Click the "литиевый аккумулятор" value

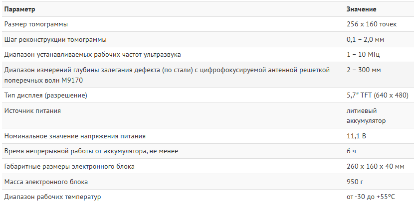(365, 115)
